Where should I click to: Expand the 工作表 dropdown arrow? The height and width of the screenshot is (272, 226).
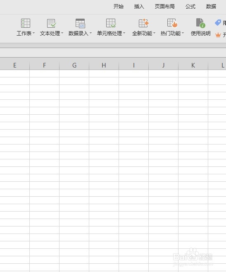(x=33, y=33)
